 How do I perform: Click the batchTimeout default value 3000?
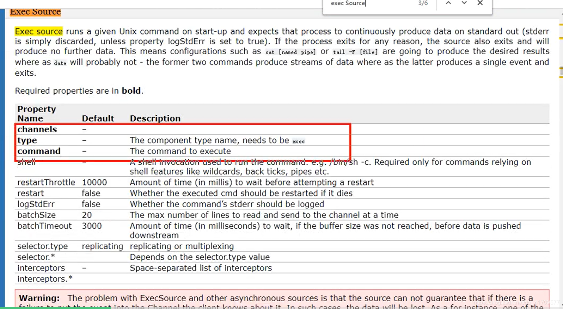tap(92, 226)
